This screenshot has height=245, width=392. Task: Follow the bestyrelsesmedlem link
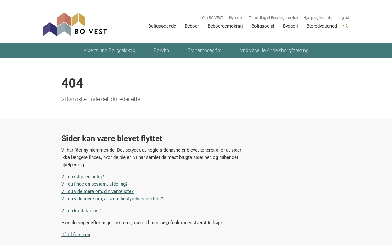click(x=112, y=199)
